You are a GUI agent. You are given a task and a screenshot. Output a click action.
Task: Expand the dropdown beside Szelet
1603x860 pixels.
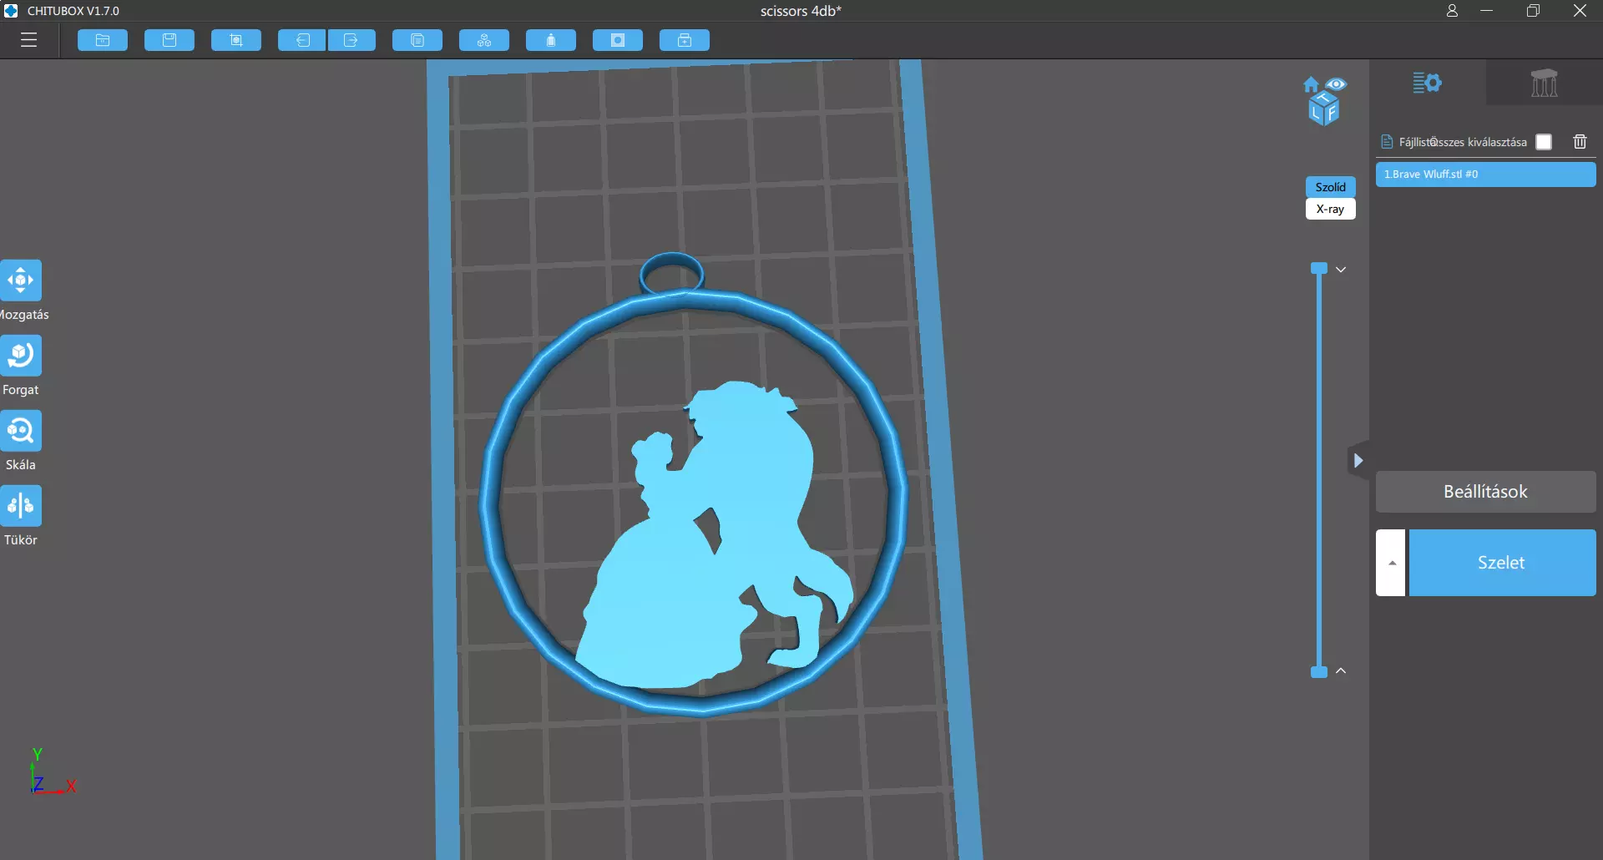pyautogui.click(x=1391, y=563)
